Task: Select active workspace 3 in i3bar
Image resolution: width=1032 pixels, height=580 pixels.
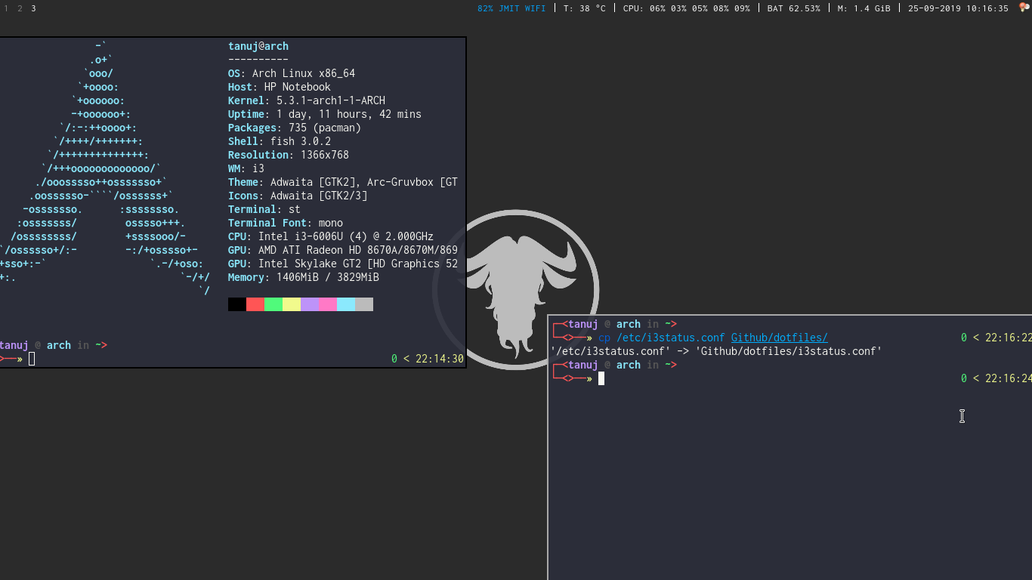Action: coord(33,8)
